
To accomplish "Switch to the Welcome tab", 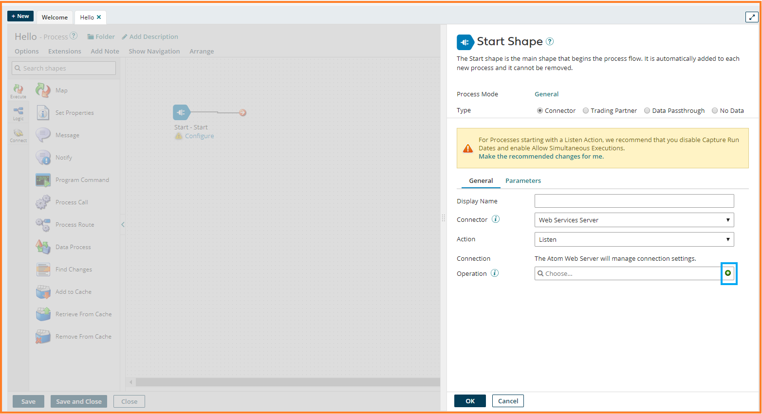I will coord(55,18).
